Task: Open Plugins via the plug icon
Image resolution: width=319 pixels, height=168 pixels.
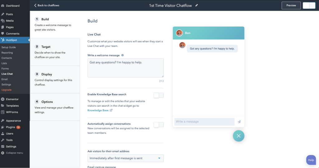Action: point(3,127)
